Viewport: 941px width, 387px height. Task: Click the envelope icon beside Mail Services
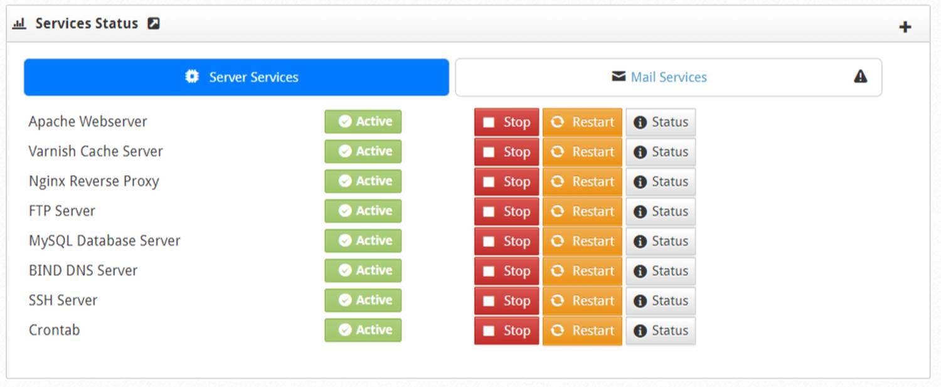click(619, 77)
